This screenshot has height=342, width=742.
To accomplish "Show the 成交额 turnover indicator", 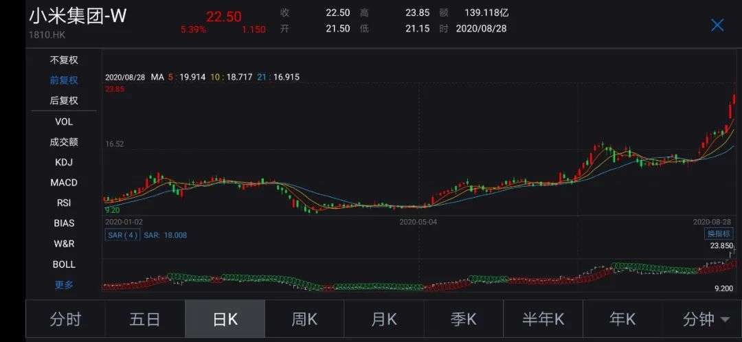I will (x=64, y=142).
